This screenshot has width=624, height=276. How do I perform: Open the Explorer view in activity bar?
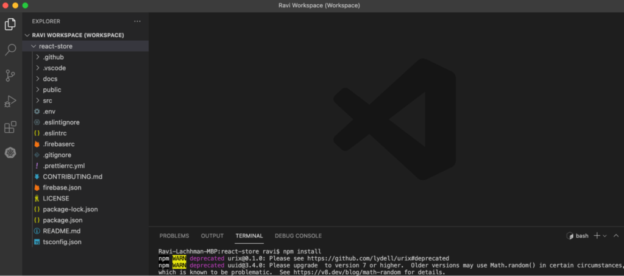[x=10, y=24]
